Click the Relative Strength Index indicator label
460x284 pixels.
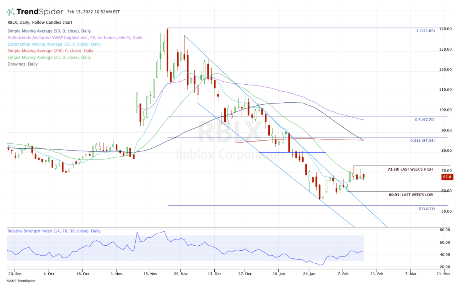coord(54,231)
